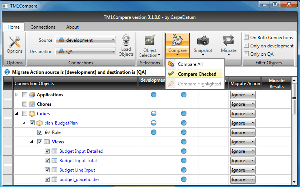Viewport: 300px width, 187px height.
Task: Click the Applications folder icon in tree
Action: coord(32,95)
